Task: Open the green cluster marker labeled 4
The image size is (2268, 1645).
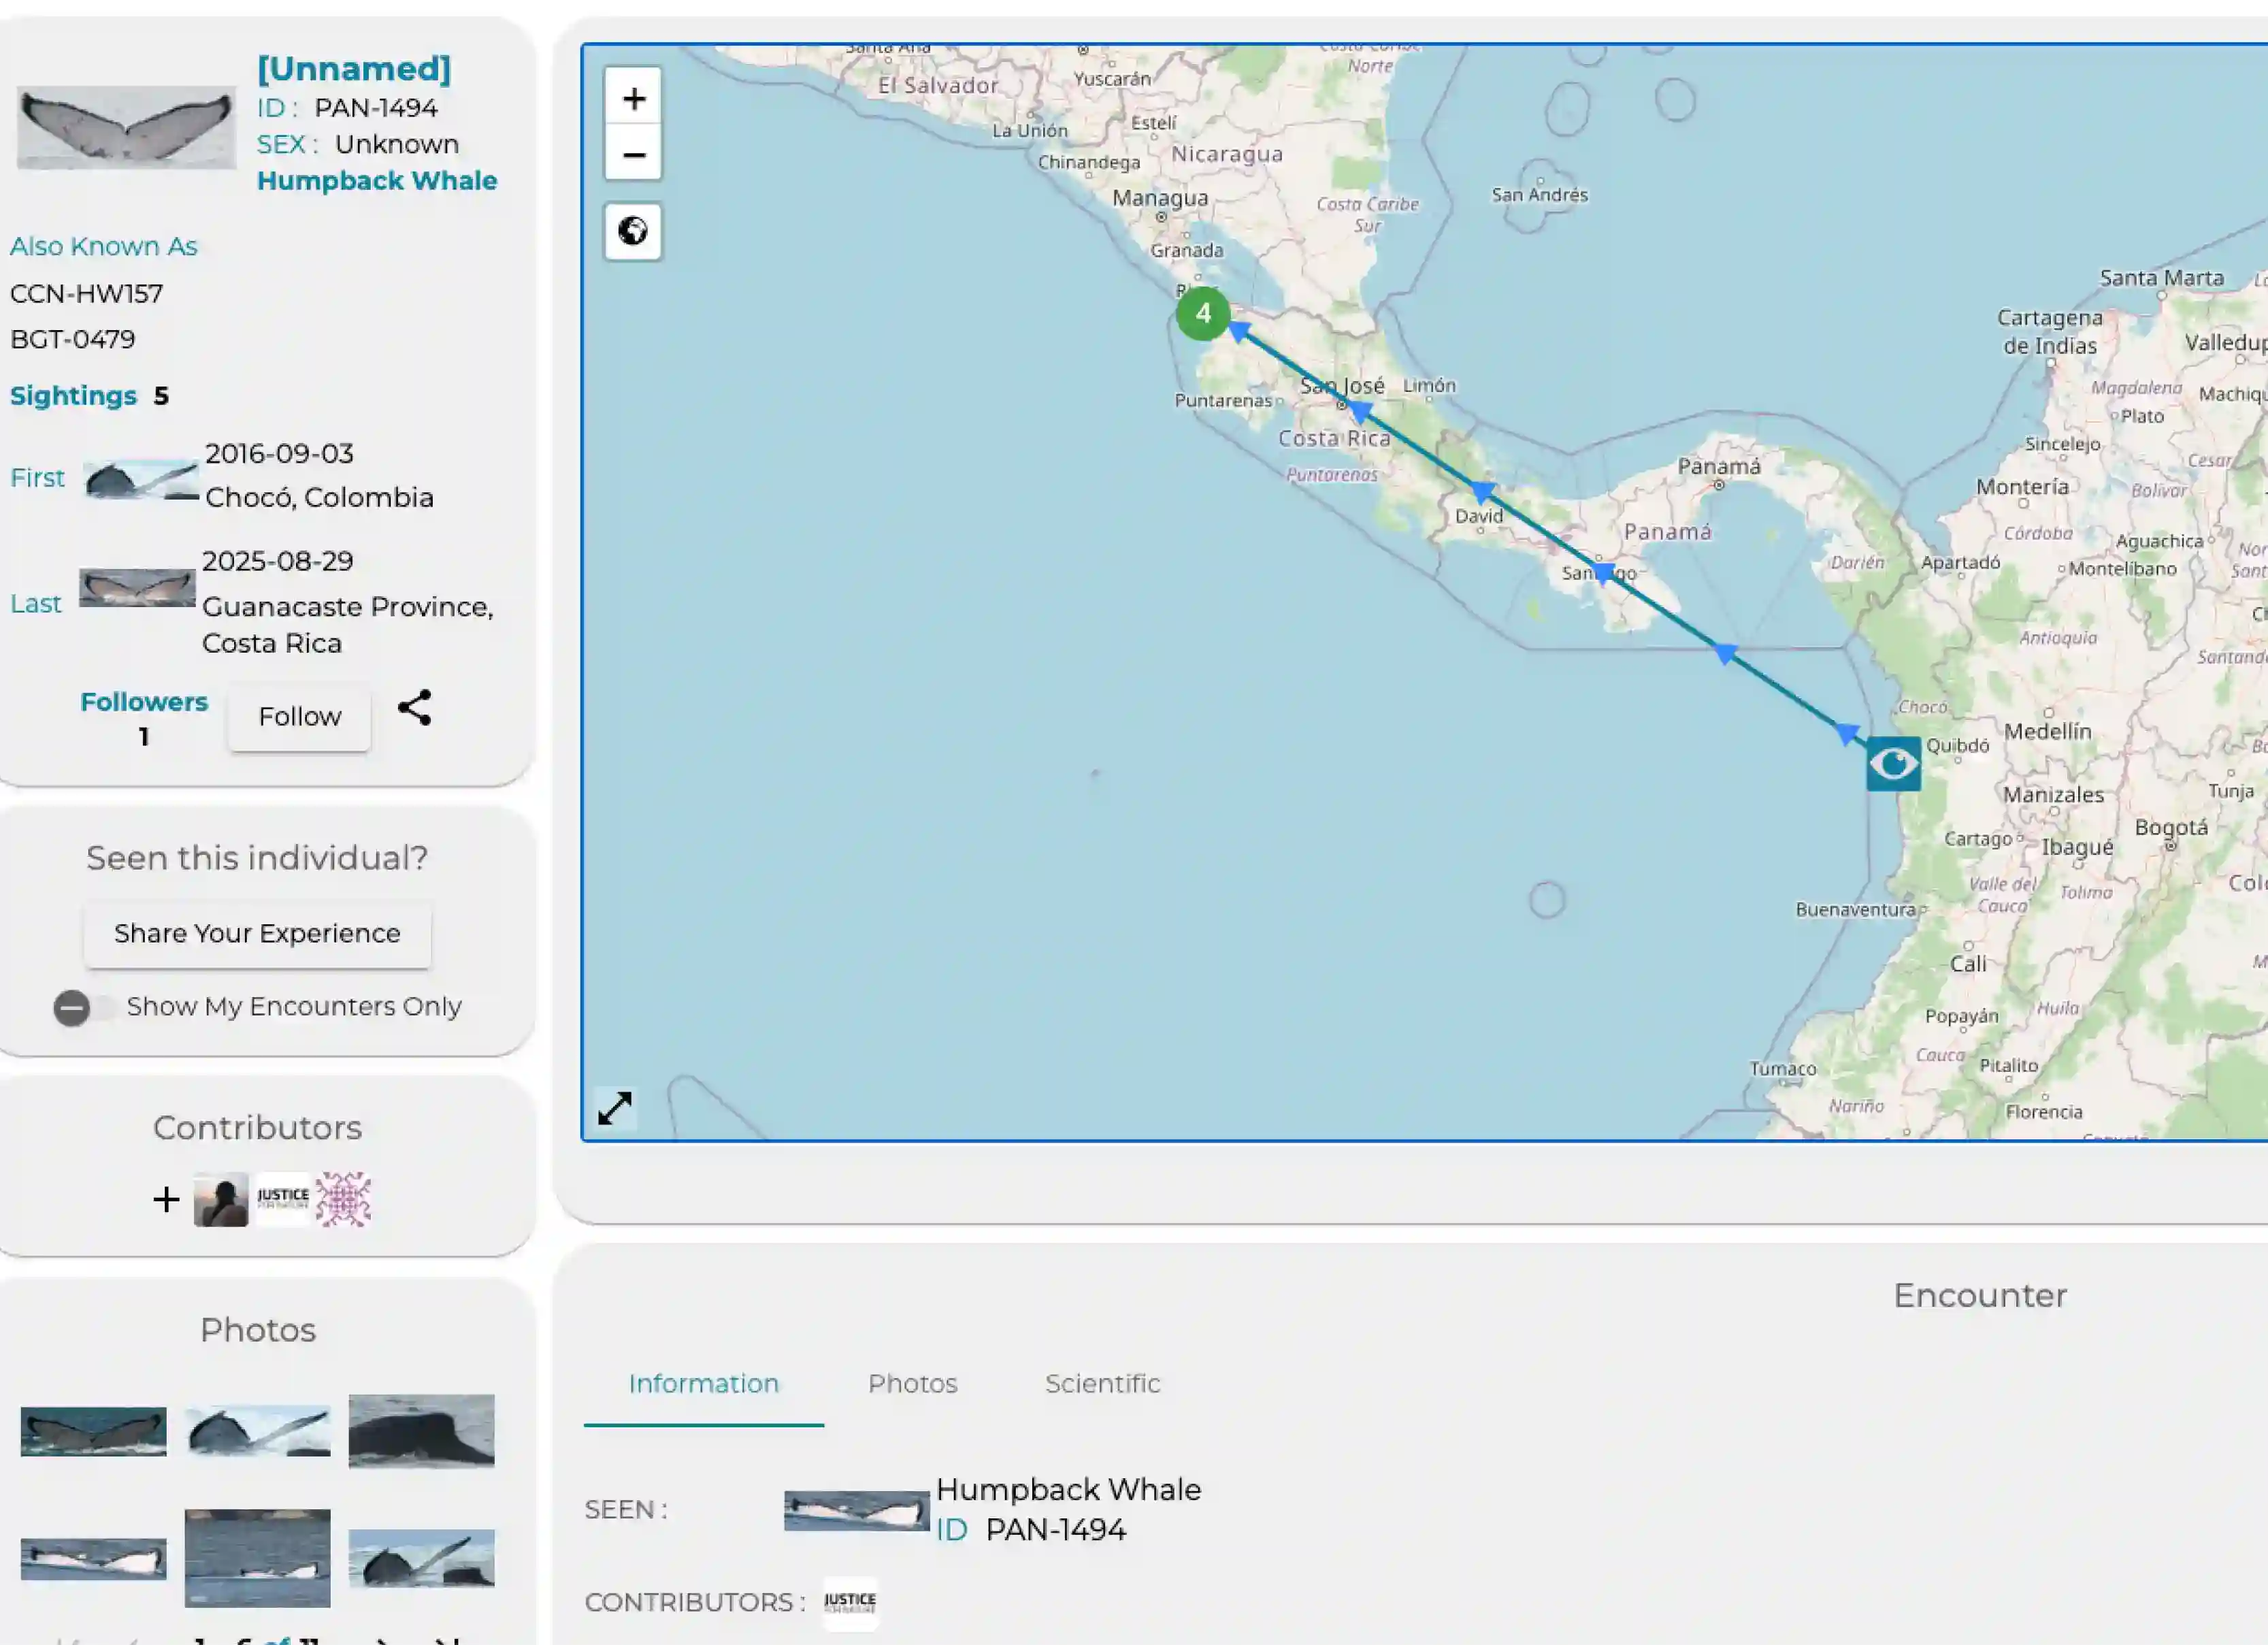Action: [x=1202, y=314]
